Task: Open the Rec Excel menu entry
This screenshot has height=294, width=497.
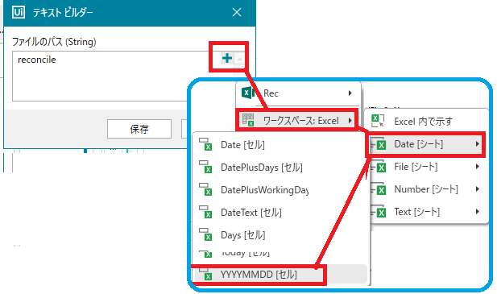Action: [x=298, y=93]
